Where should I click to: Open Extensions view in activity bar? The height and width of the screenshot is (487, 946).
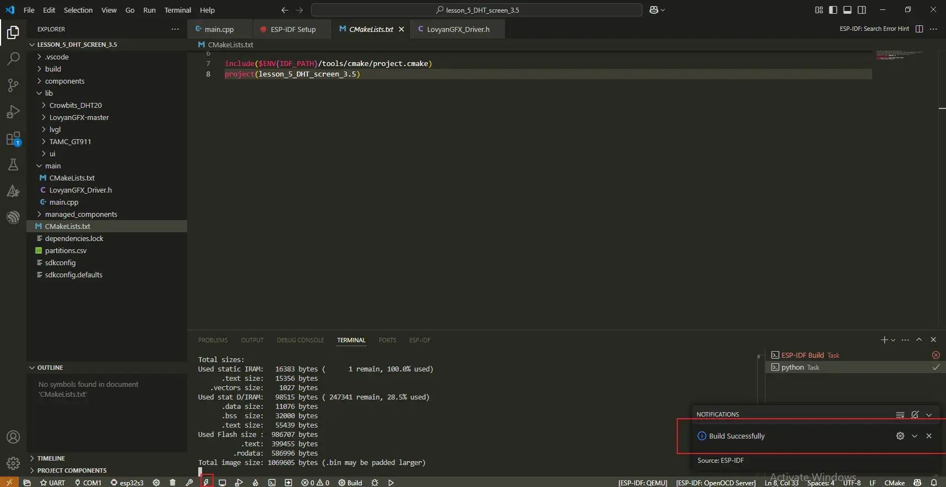(x=13, y=138)
